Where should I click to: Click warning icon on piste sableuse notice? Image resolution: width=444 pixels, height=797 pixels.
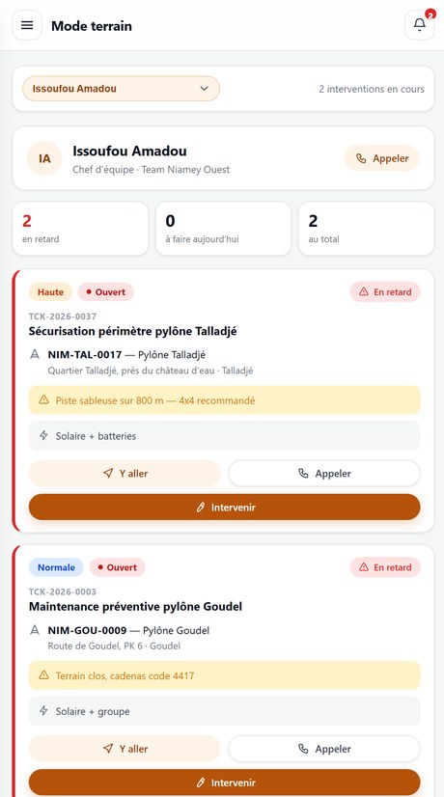[43, 400]
